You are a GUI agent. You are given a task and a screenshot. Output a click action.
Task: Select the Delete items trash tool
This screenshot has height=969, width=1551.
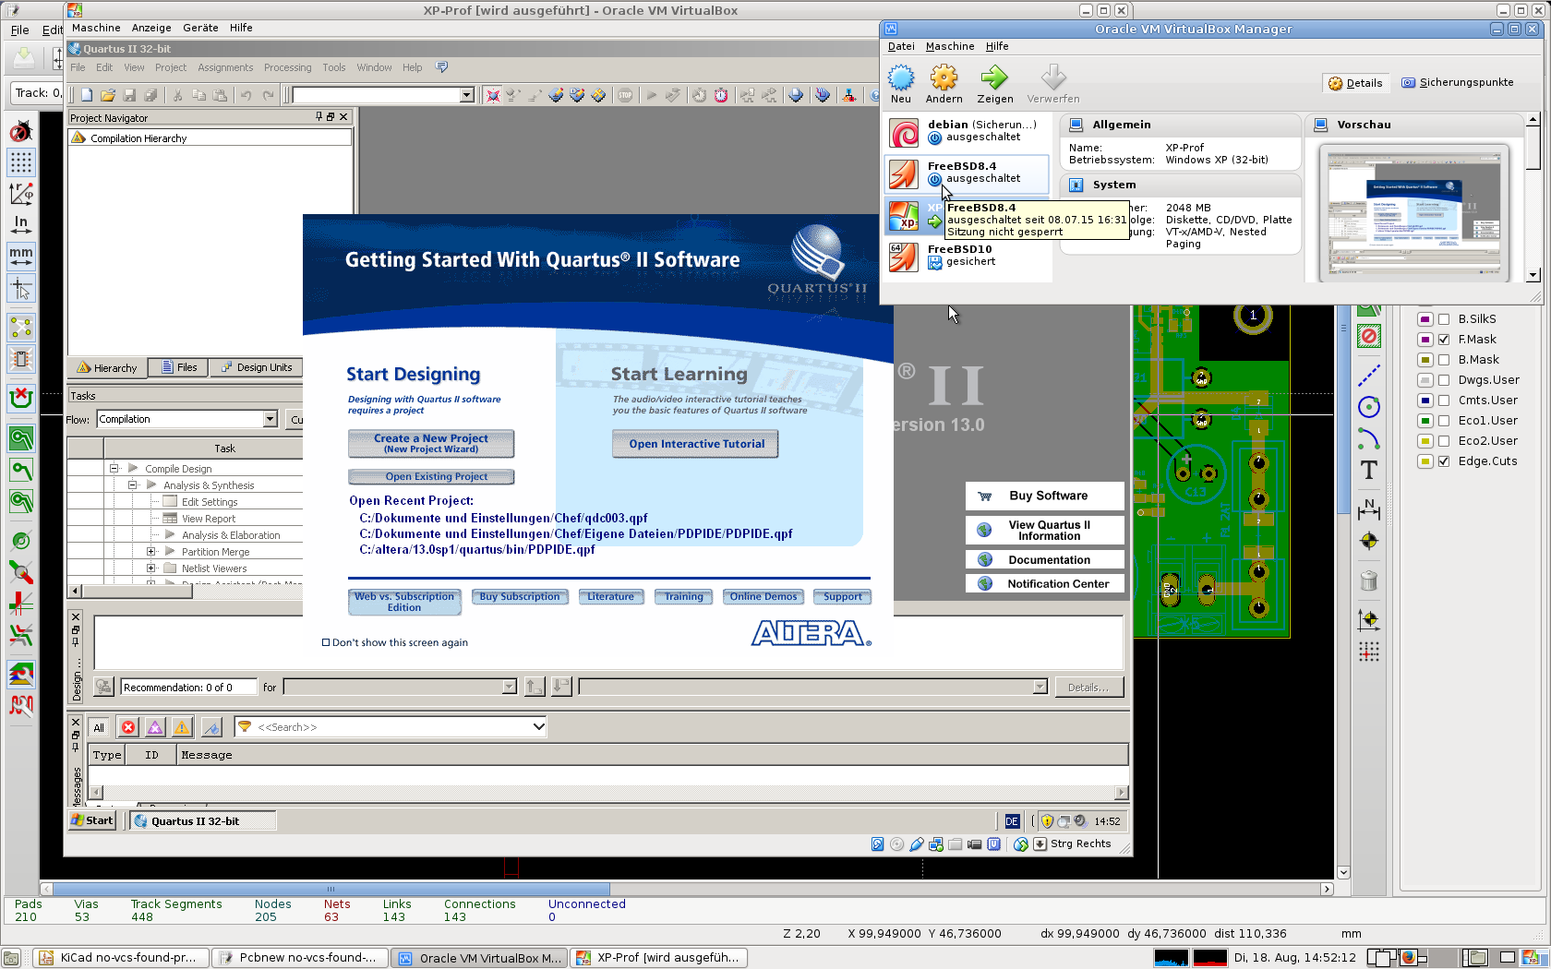click(1369, 580)
